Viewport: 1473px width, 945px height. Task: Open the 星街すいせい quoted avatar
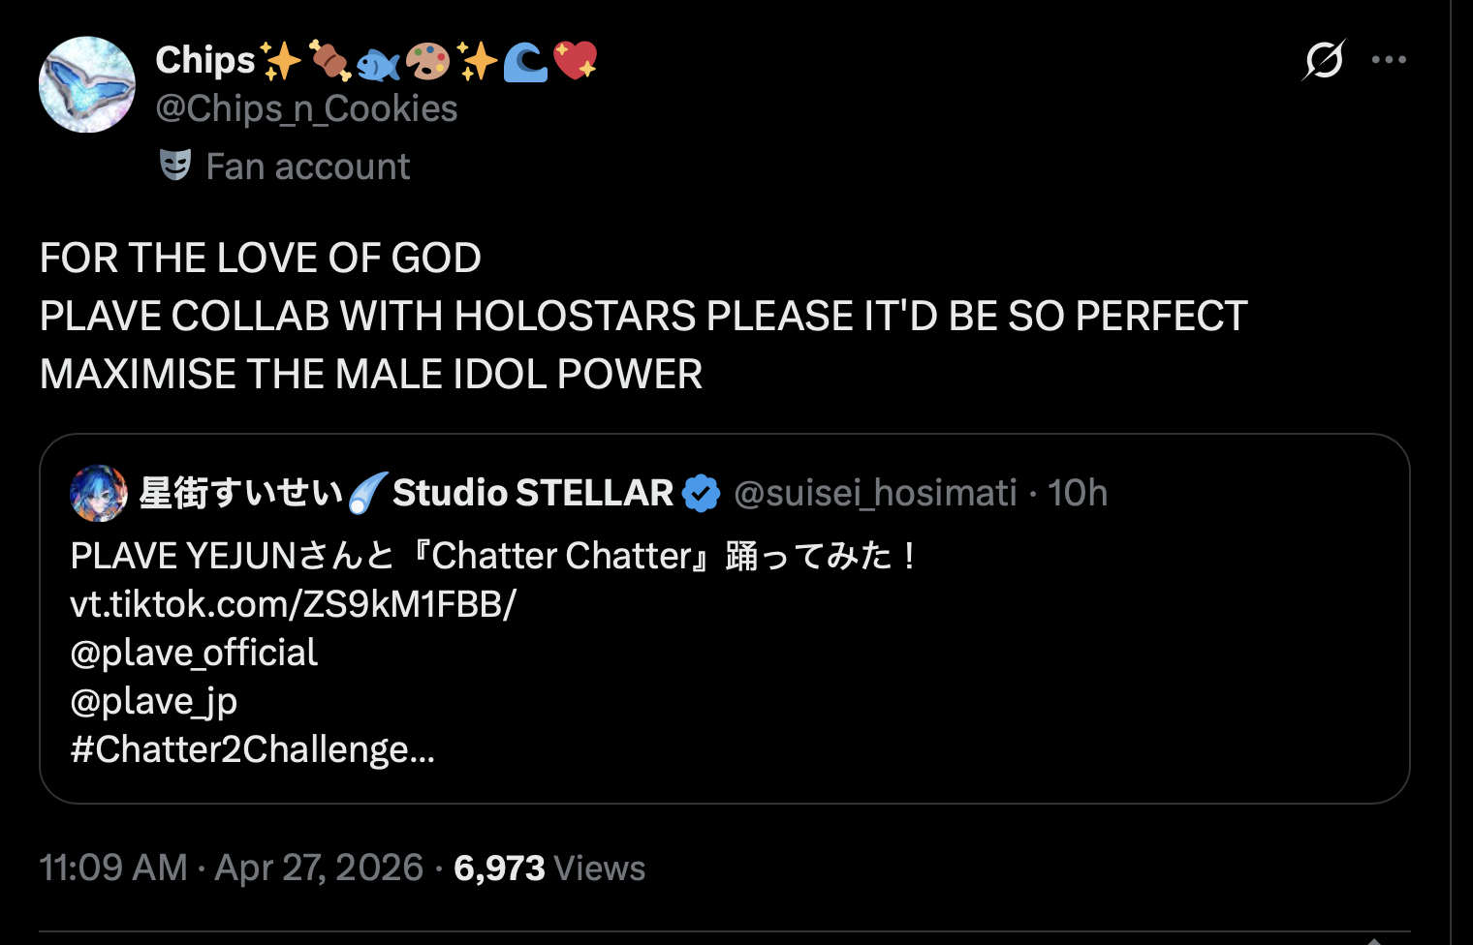pyautogui.click(x=99, y=493)
